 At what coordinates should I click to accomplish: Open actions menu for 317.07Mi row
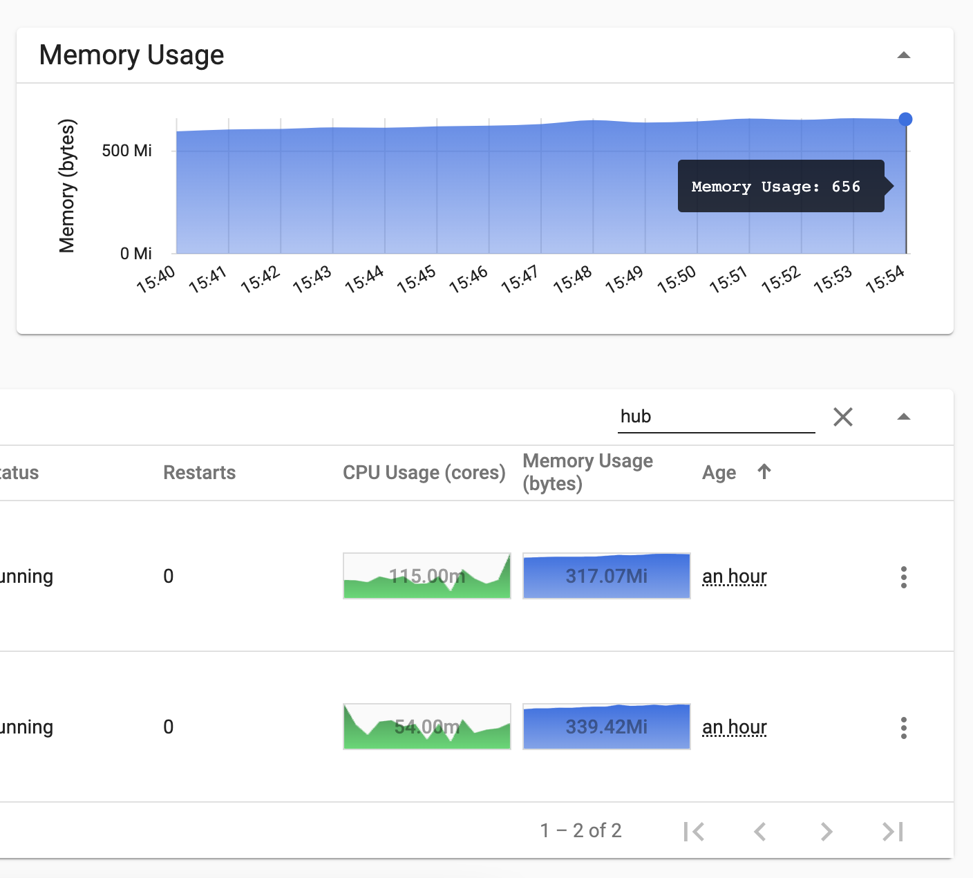tap(903, 577)
